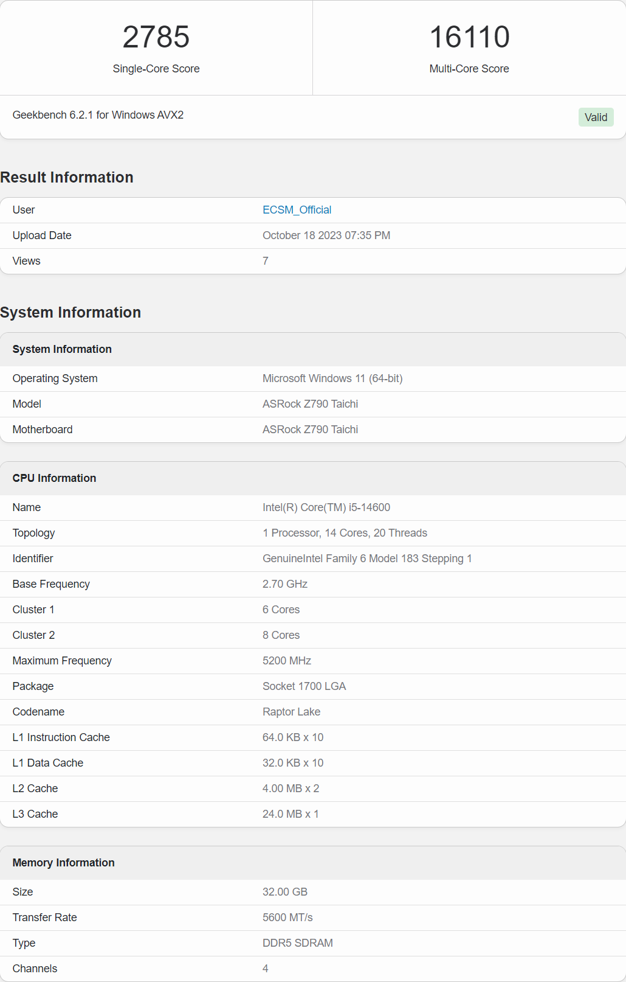The image size is (626, 982).
Task: Click the Memory Information section header
Action: 63,863
